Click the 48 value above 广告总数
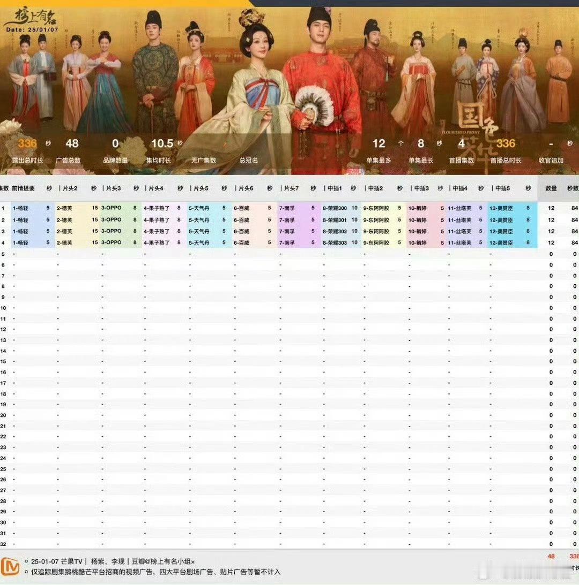The width and height of the screenshot is (579, 585). [72, 143]
